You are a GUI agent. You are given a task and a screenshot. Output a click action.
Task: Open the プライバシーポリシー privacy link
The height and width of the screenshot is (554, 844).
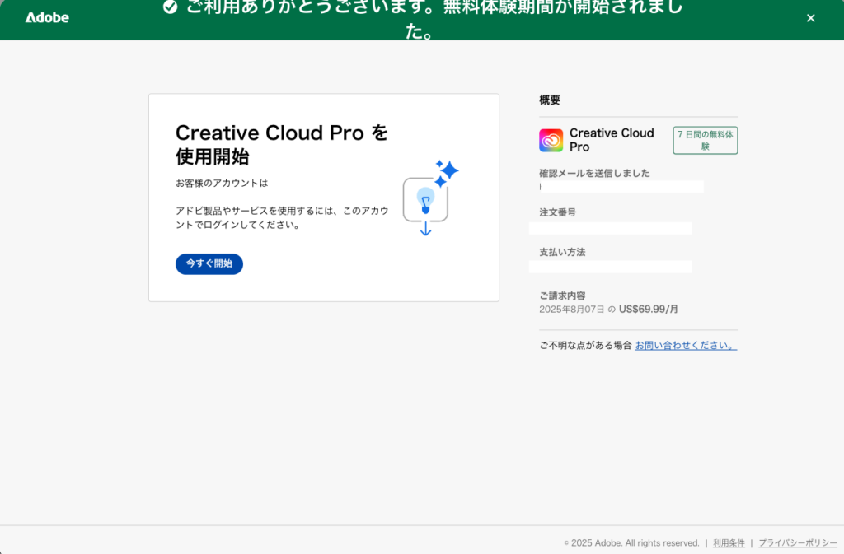click(796, 542)
